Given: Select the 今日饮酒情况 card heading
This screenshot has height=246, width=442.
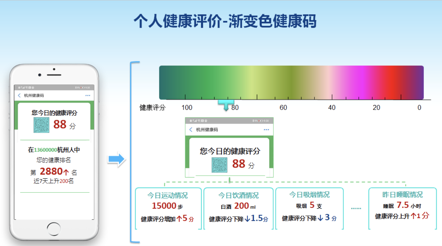Looking at the screenshot, I should [238, 196].
